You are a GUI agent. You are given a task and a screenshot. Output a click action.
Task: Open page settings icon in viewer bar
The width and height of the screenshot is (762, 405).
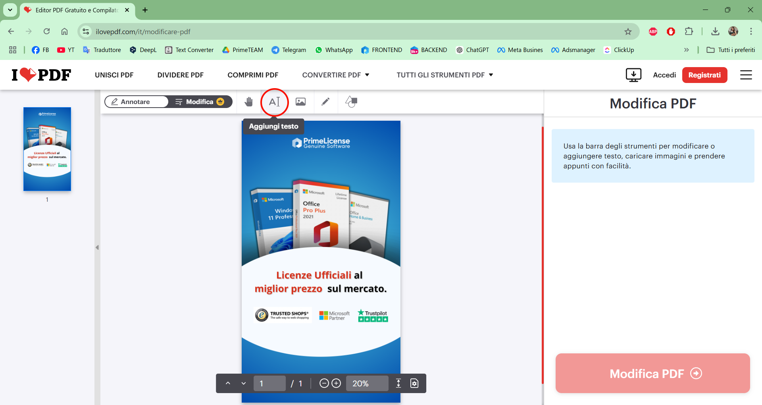(414, 383)
